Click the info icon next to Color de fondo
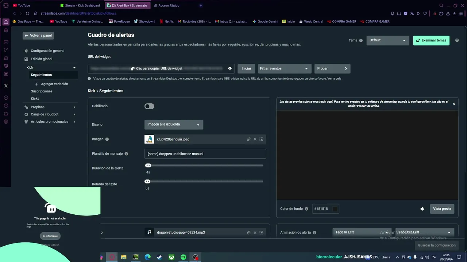Viewport: 467px width, 262px height. [306, 209]
